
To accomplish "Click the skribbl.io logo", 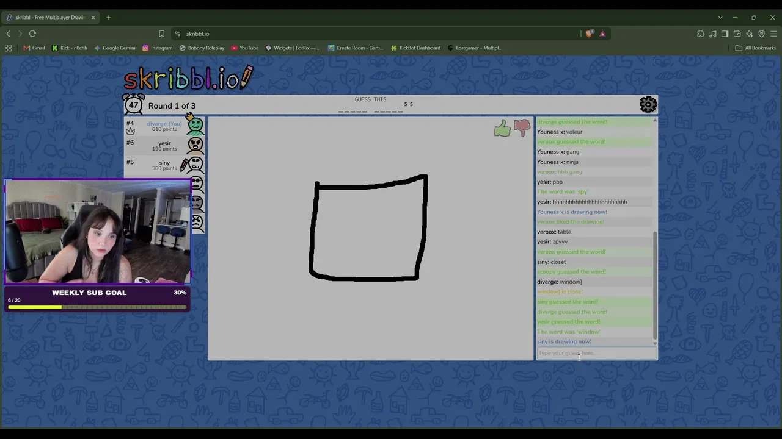I will click(x=189, y=78).
